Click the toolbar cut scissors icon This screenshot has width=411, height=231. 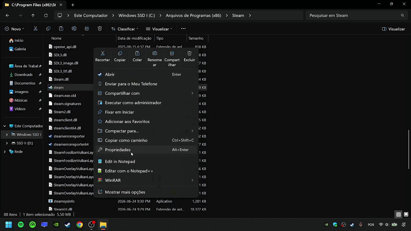tap(36, 29)
